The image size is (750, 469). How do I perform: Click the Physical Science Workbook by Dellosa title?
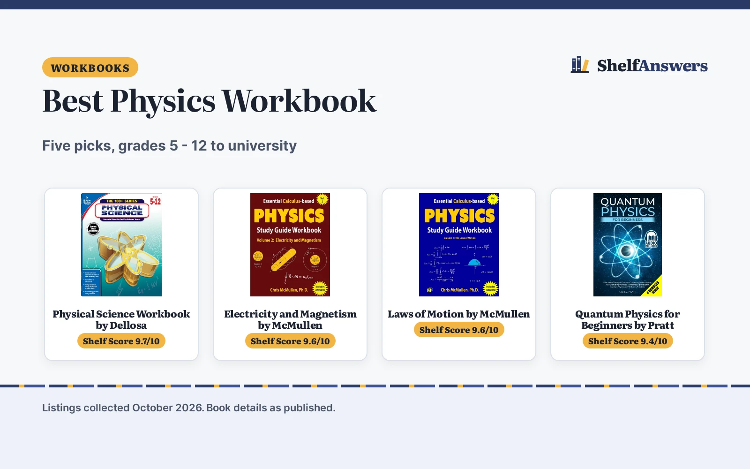click(121, 320)
